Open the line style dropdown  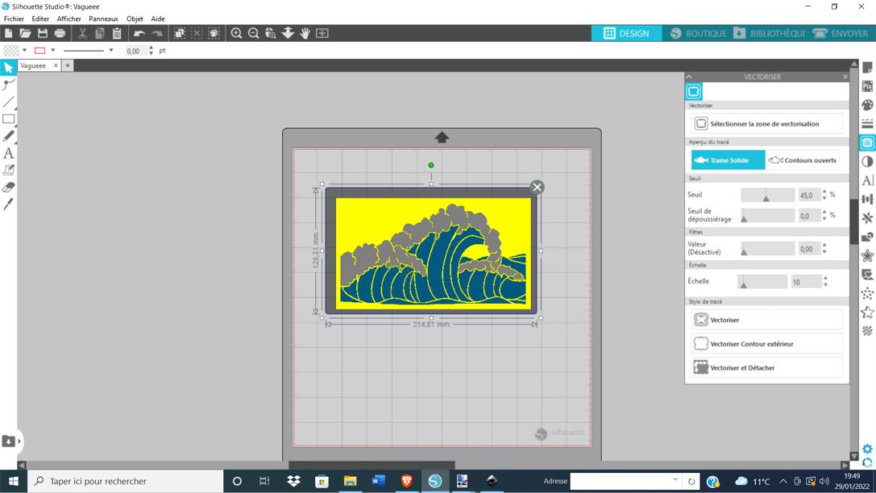coord(111,51)
